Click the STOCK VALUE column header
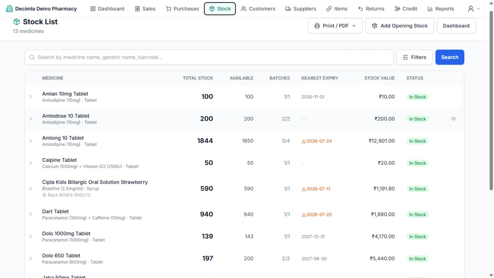 [380, 78]
